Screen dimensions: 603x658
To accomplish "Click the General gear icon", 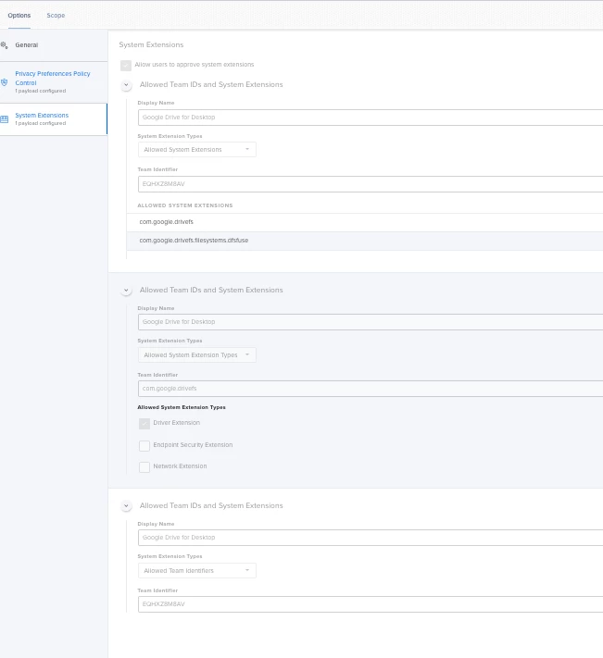I will (5, 45).
